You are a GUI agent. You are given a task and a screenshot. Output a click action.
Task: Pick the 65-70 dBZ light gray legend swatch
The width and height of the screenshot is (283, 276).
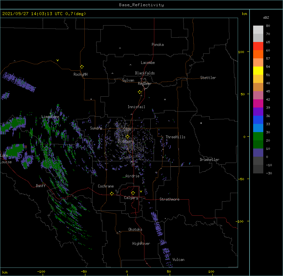pos(258,38)
